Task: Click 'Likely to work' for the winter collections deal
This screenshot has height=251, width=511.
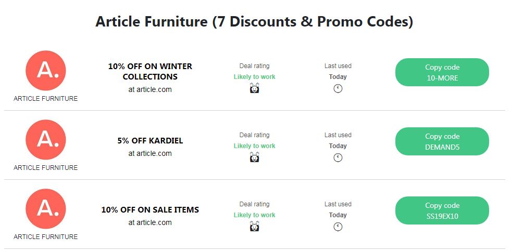Action: (254, 77)
